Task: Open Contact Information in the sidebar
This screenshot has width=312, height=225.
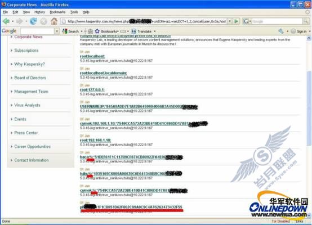Action: point(32,160)
